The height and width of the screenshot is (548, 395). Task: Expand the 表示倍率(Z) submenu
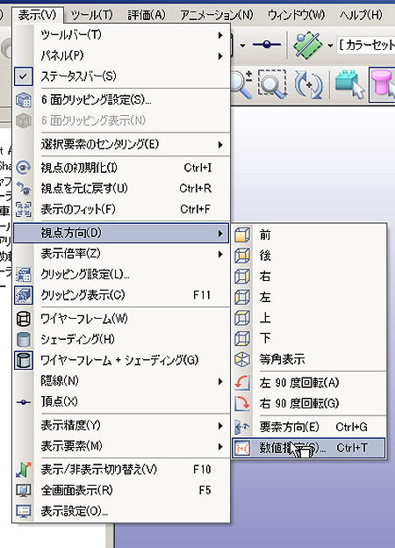click(x=121, y=254)
